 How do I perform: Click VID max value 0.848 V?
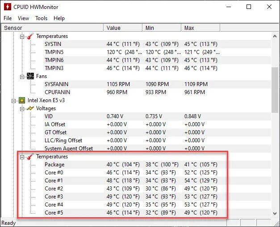pos(192,116)
